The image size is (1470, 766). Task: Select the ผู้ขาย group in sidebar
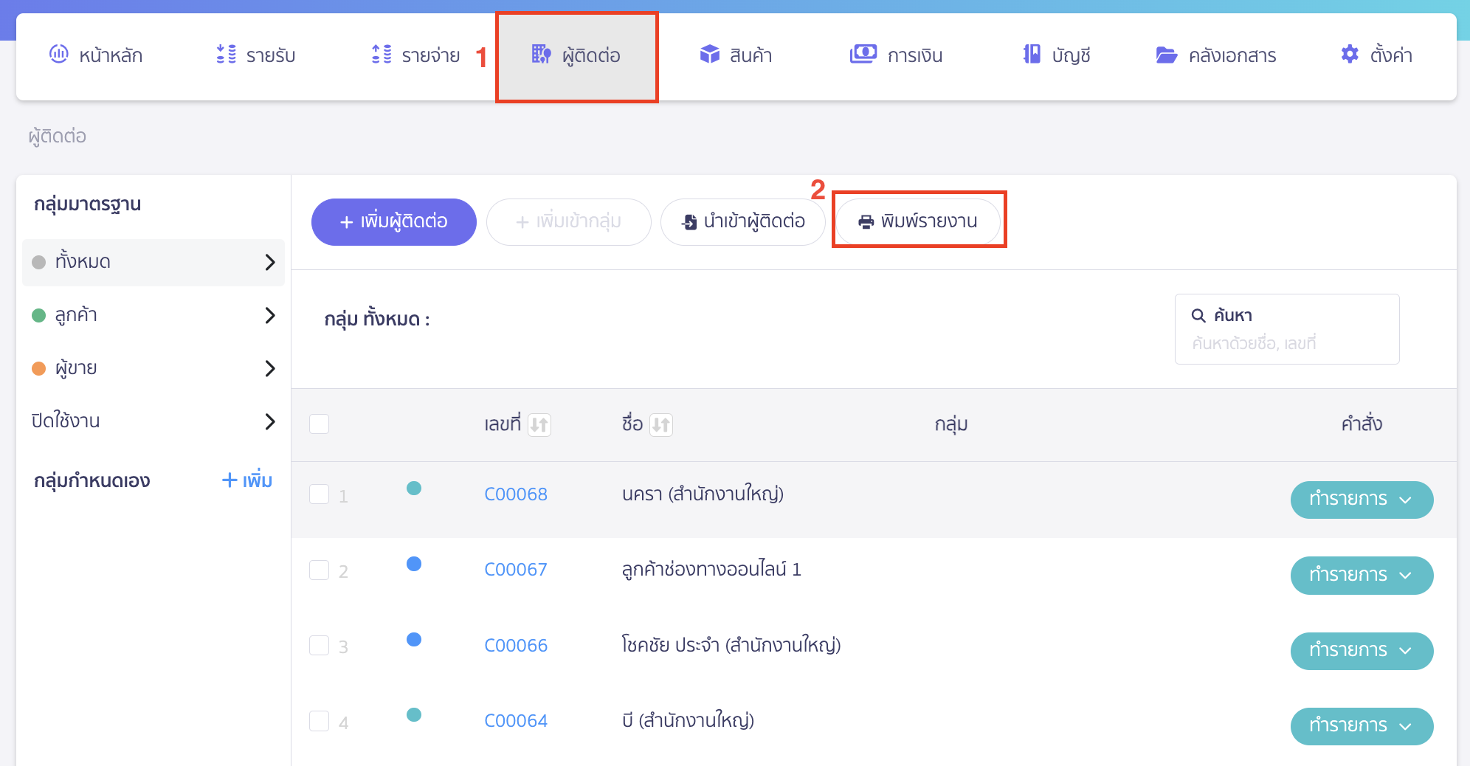coord(76,368)
